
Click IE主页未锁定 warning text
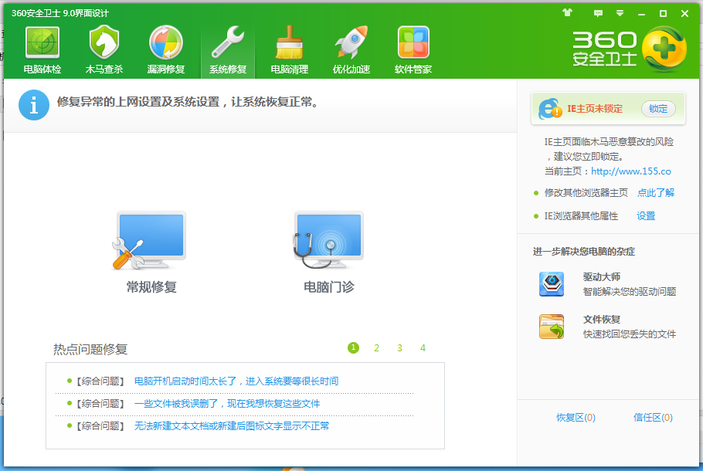pos(595,109)
